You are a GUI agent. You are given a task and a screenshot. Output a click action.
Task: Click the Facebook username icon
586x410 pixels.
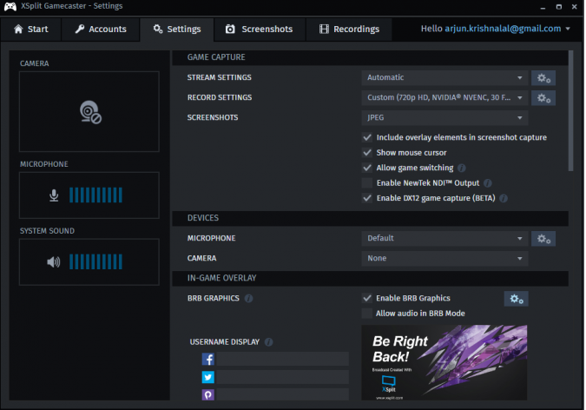pos(208,359)
